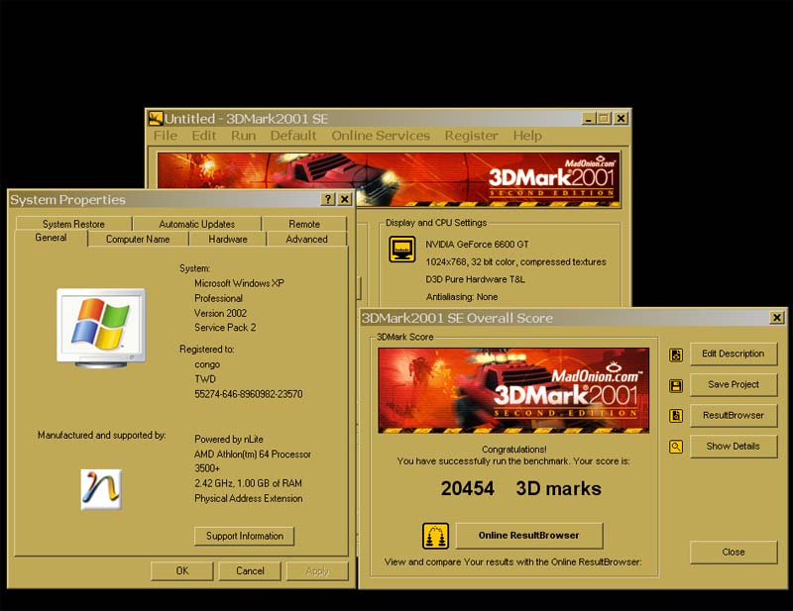Image resolution: width=793 pixels, height=611 pixels.
Task: Click the Edit Description button
Action: click(x=734, y=355)
